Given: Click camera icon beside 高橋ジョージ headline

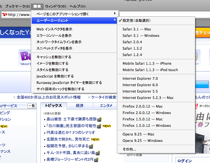Looking at the screenshot, I should 96,160.
